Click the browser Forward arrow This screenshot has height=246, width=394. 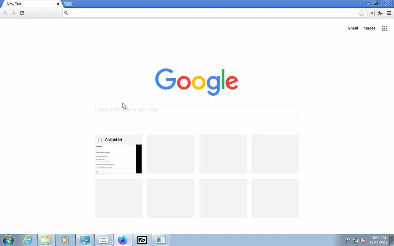click(14, 13)
